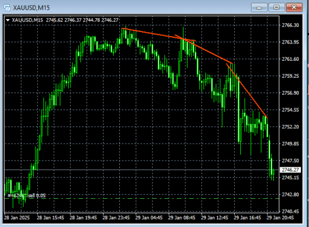Click the 2754.55 price scale label
Image resolution: width=309 pixels, height=227 pixels.
tap(290, 110)
